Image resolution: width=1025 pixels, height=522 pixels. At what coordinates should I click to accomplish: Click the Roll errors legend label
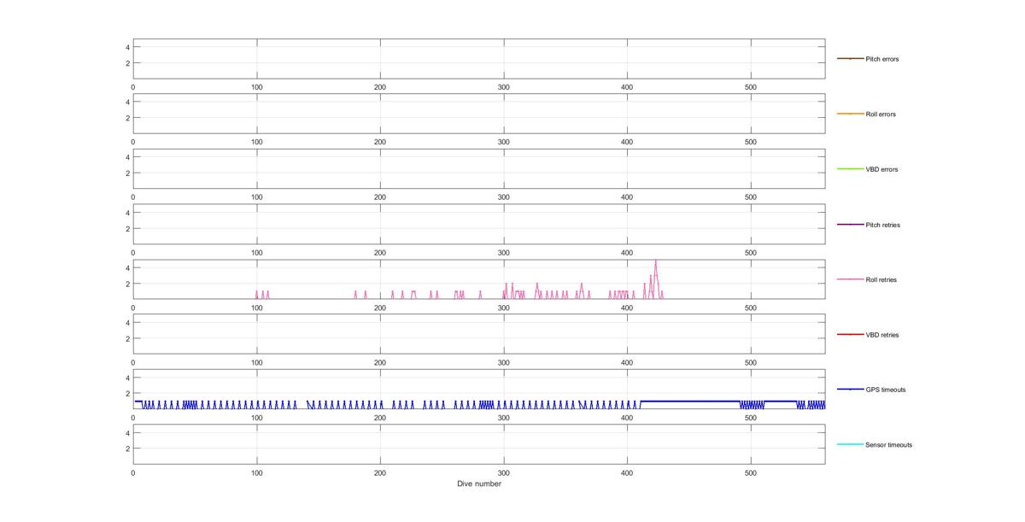tap(881, 114)
